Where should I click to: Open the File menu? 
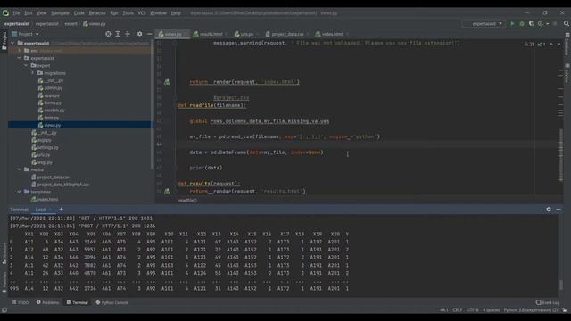click(x=16, y=13)
